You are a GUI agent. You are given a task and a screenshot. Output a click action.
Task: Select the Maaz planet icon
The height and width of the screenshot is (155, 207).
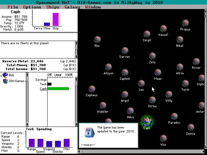158,72
